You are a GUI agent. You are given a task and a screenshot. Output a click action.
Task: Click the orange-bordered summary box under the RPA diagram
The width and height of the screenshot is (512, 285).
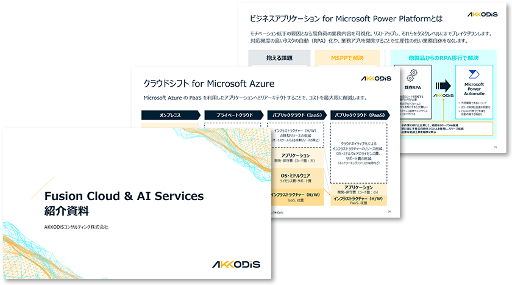tap(446, 128)
